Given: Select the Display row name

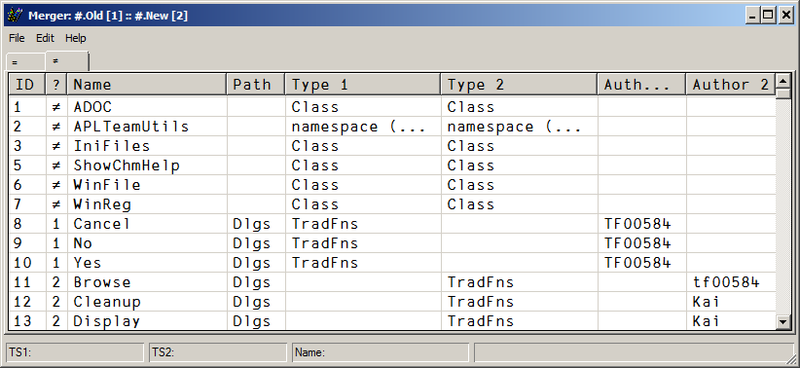Looking at the screenshot, I should pos(107,320).
